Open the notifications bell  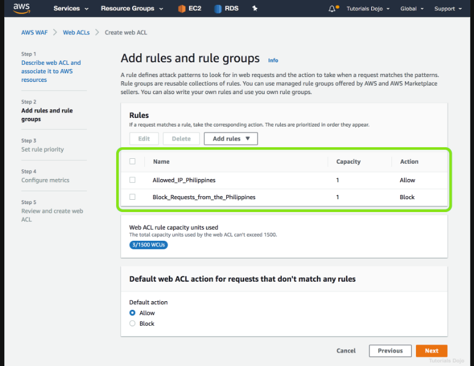(332, 9)
